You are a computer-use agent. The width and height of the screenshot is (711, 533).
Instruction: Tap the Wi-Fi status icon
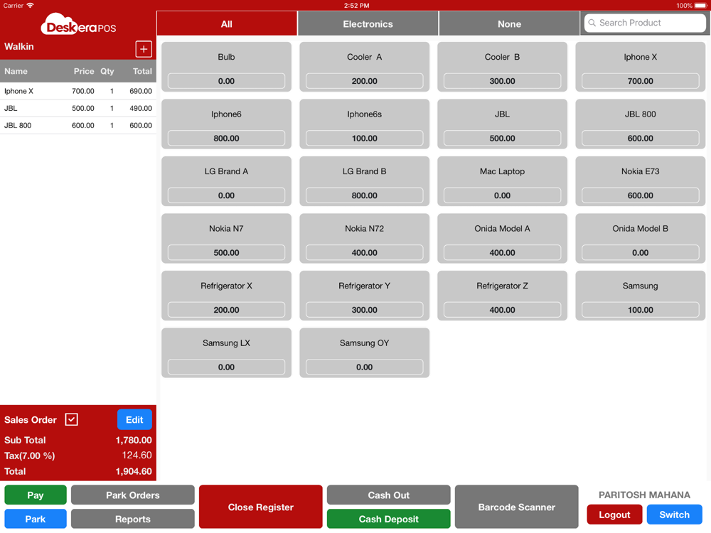30,6
